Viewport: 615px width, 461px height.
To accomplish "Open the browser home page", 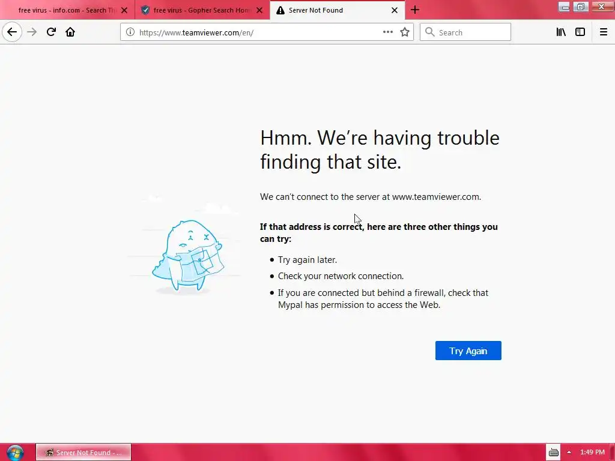I will [70, 32].
